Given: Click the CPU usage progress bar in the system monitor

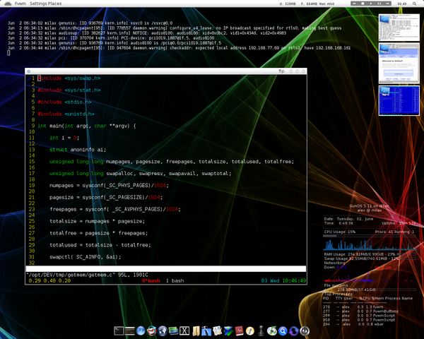Looking at the screenshot, I should (366, 236).
